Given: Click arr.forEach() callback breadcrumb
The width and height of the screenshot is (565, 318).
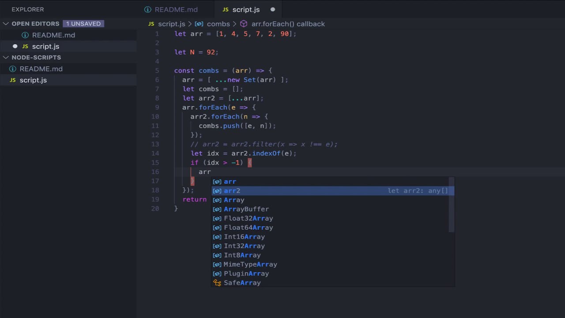Looking at the screenshot, I should pos(288,24).
